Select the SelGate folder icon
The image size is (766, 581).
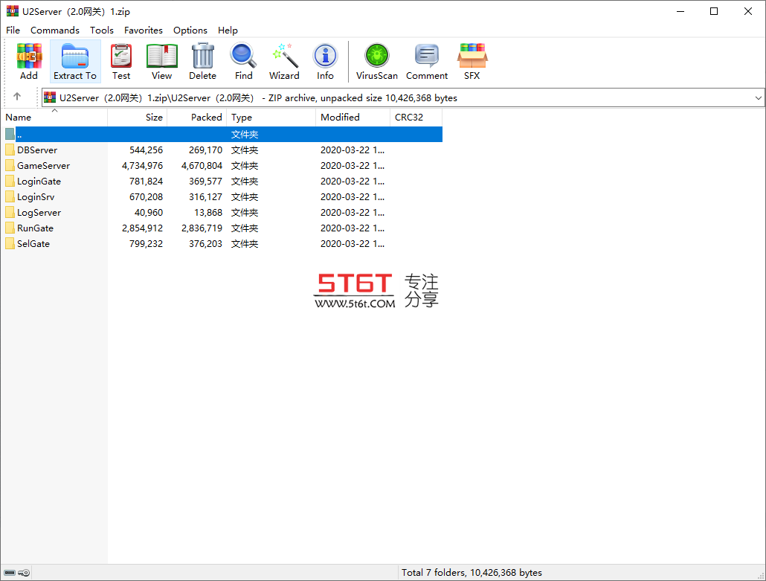coord(10,244)
